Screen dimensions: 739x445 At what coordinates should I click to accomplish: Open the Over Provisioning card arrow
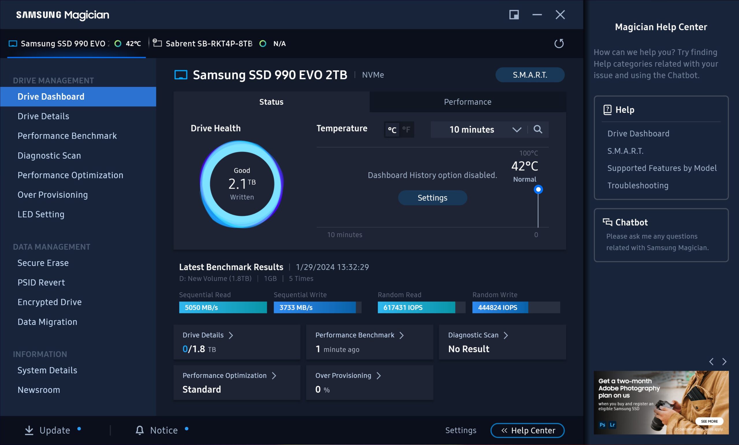pyautogui.click(x=379, y=376)
